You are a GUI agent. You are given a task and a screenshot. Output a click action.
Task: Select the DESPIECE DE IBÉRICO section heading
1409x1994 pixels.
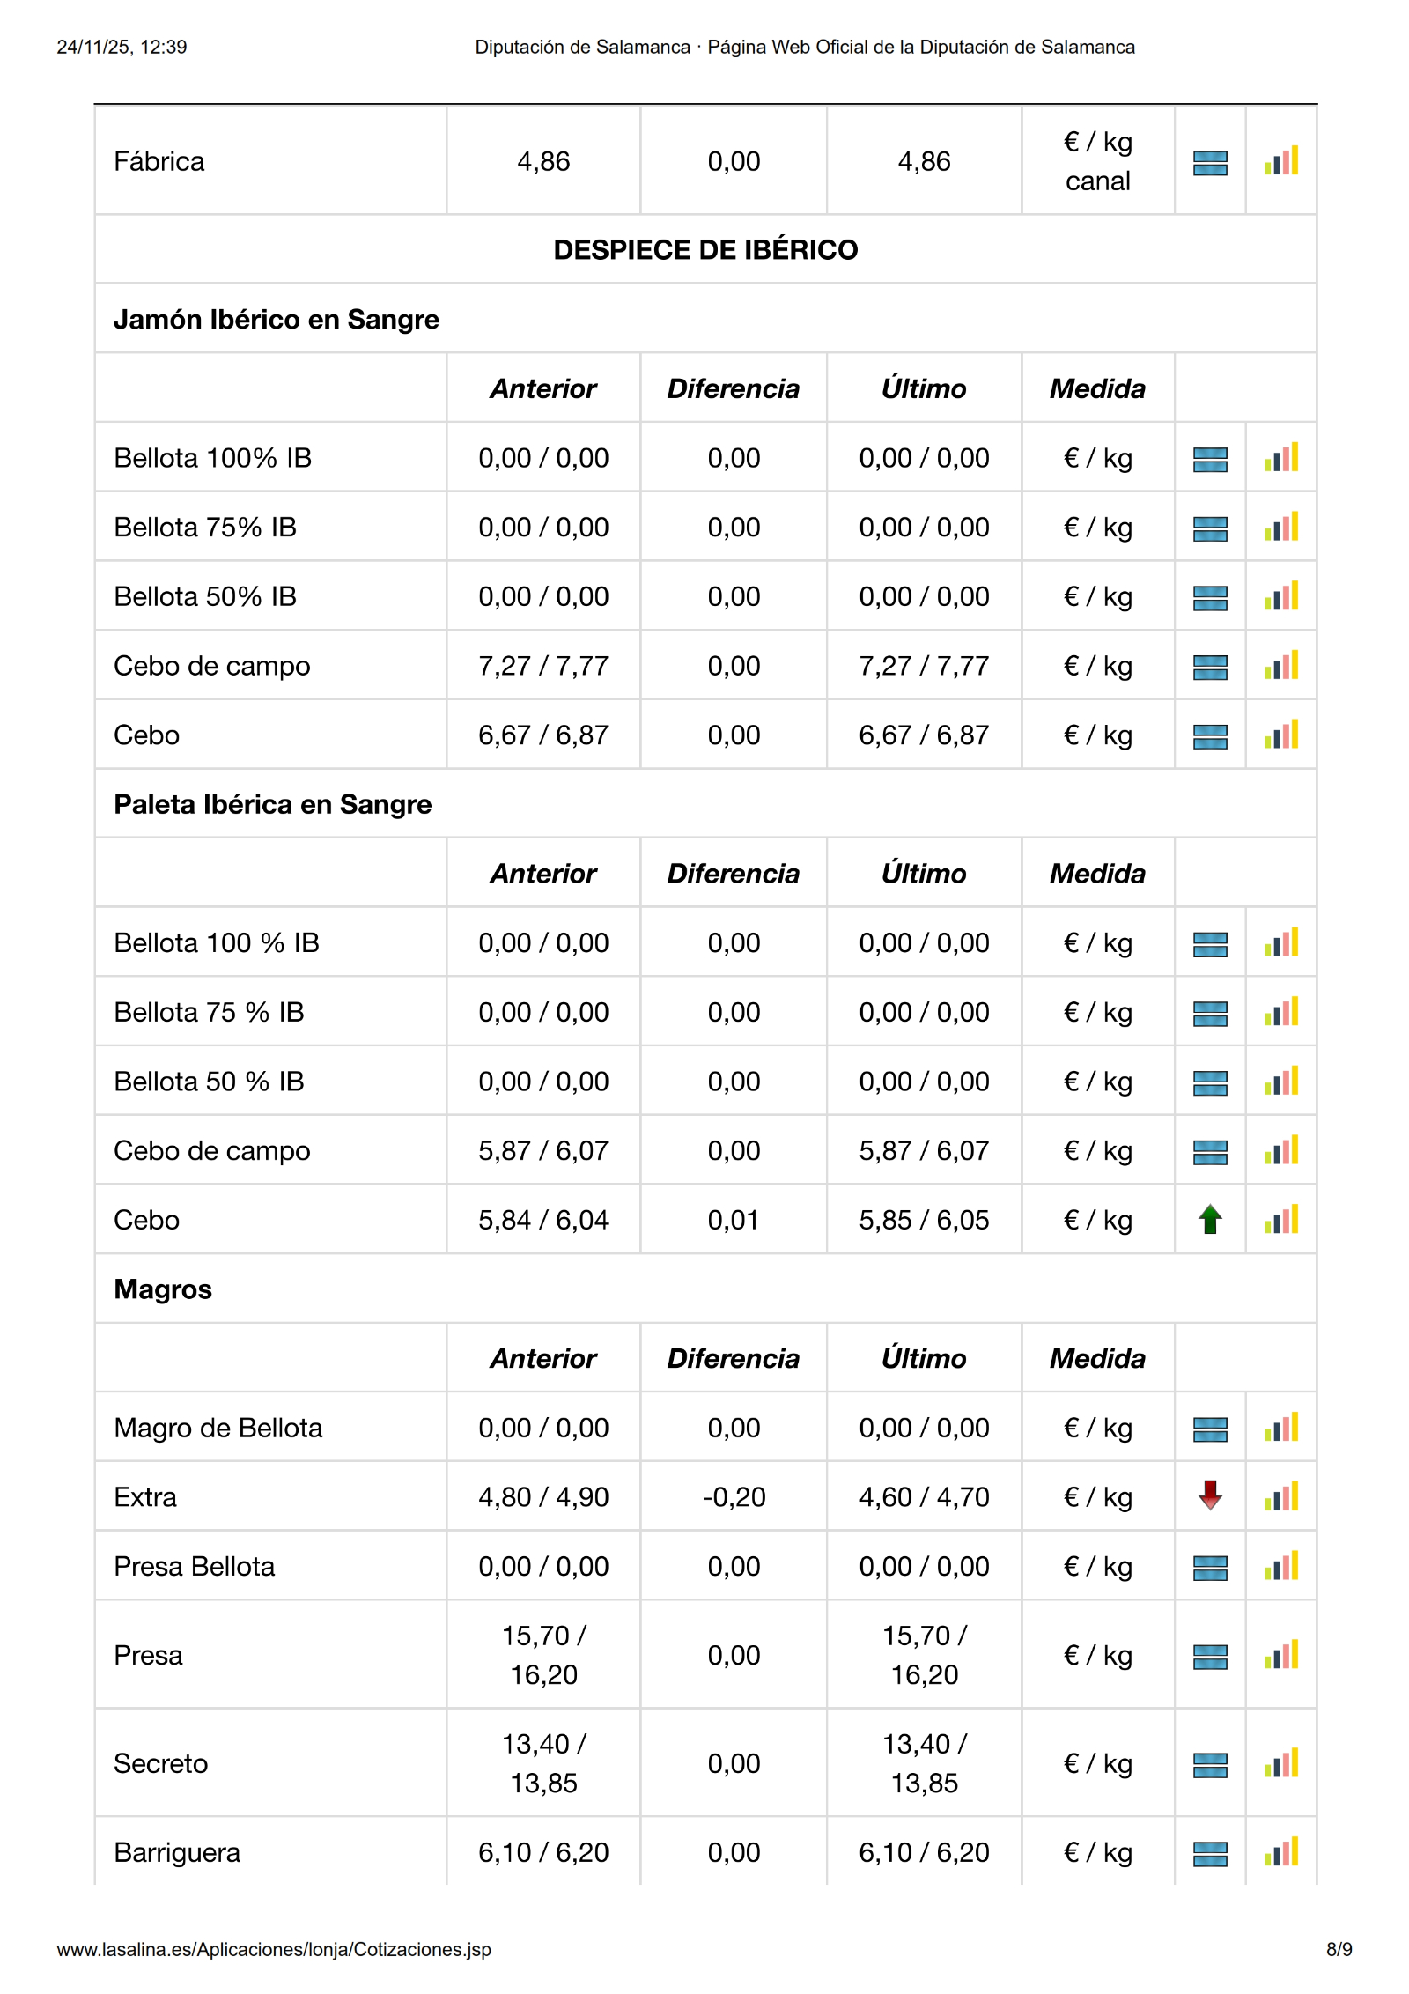point(705,250)
